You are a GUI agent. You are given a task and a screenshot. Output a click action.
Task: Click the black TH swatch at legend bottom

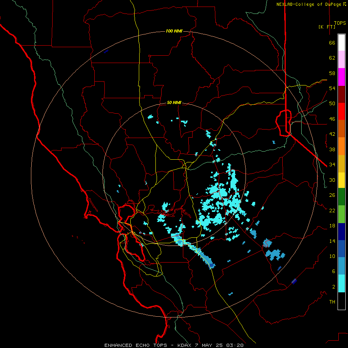pos(341,301)
